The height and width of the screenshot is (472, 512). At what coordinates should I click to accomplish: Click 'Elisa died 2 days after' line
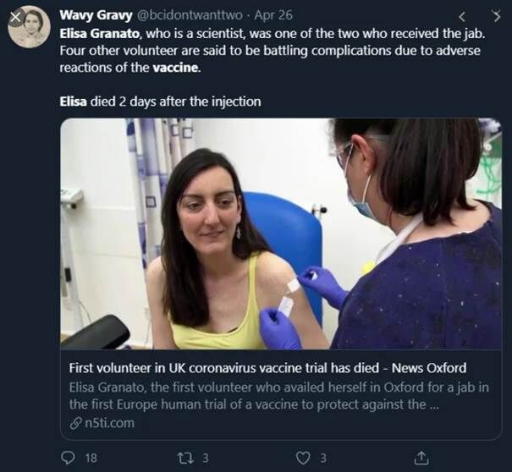[160, 102]
